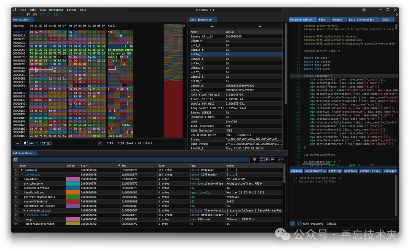The image size is (410, 251).
Task: Expand the peHeader tree node
Action: click(22, 170)
